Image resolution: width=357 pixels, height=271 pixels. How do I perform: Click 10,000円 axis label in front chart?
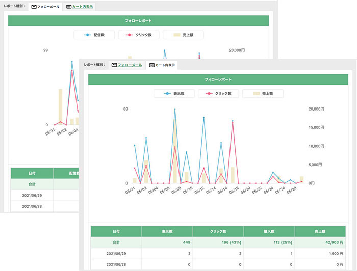coord(316,146)
